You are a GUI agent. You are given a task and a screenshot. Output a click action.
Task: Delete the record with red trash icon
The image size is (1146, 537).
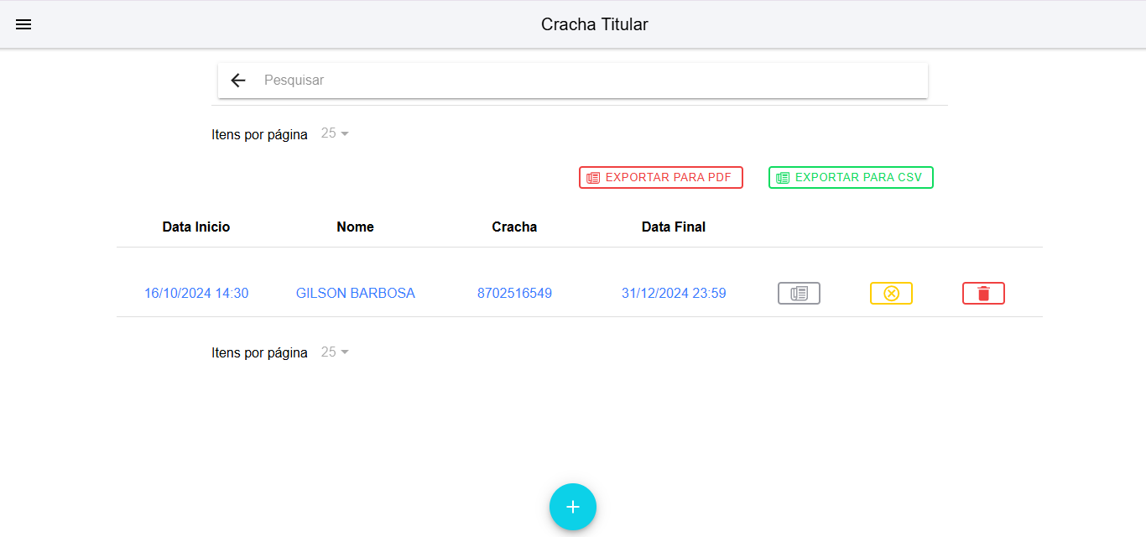click(x=983, y=293)
